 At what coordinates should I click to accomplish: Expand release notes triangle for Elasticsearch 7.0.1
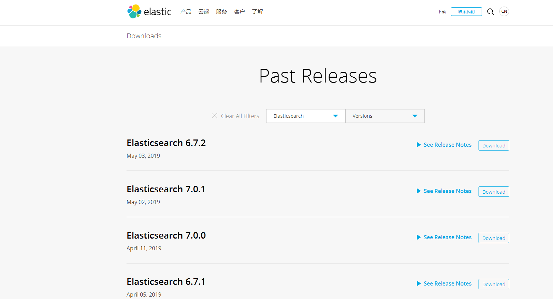point(419,191)
